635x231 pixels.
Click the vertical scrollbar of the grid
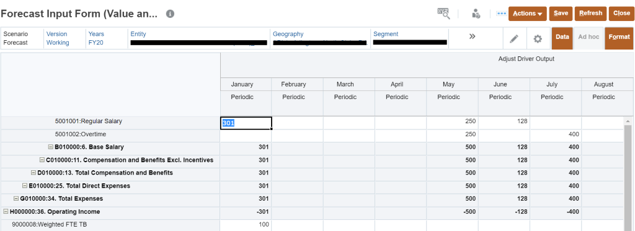[x=628, y=178]
